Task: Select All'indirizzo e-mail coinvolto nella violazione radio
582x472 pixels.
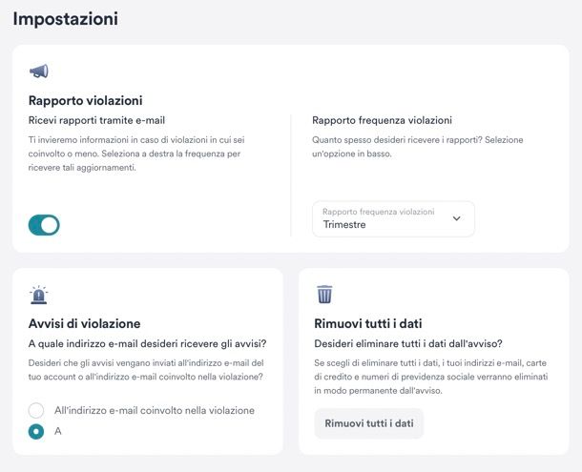Action: (36, 410)
